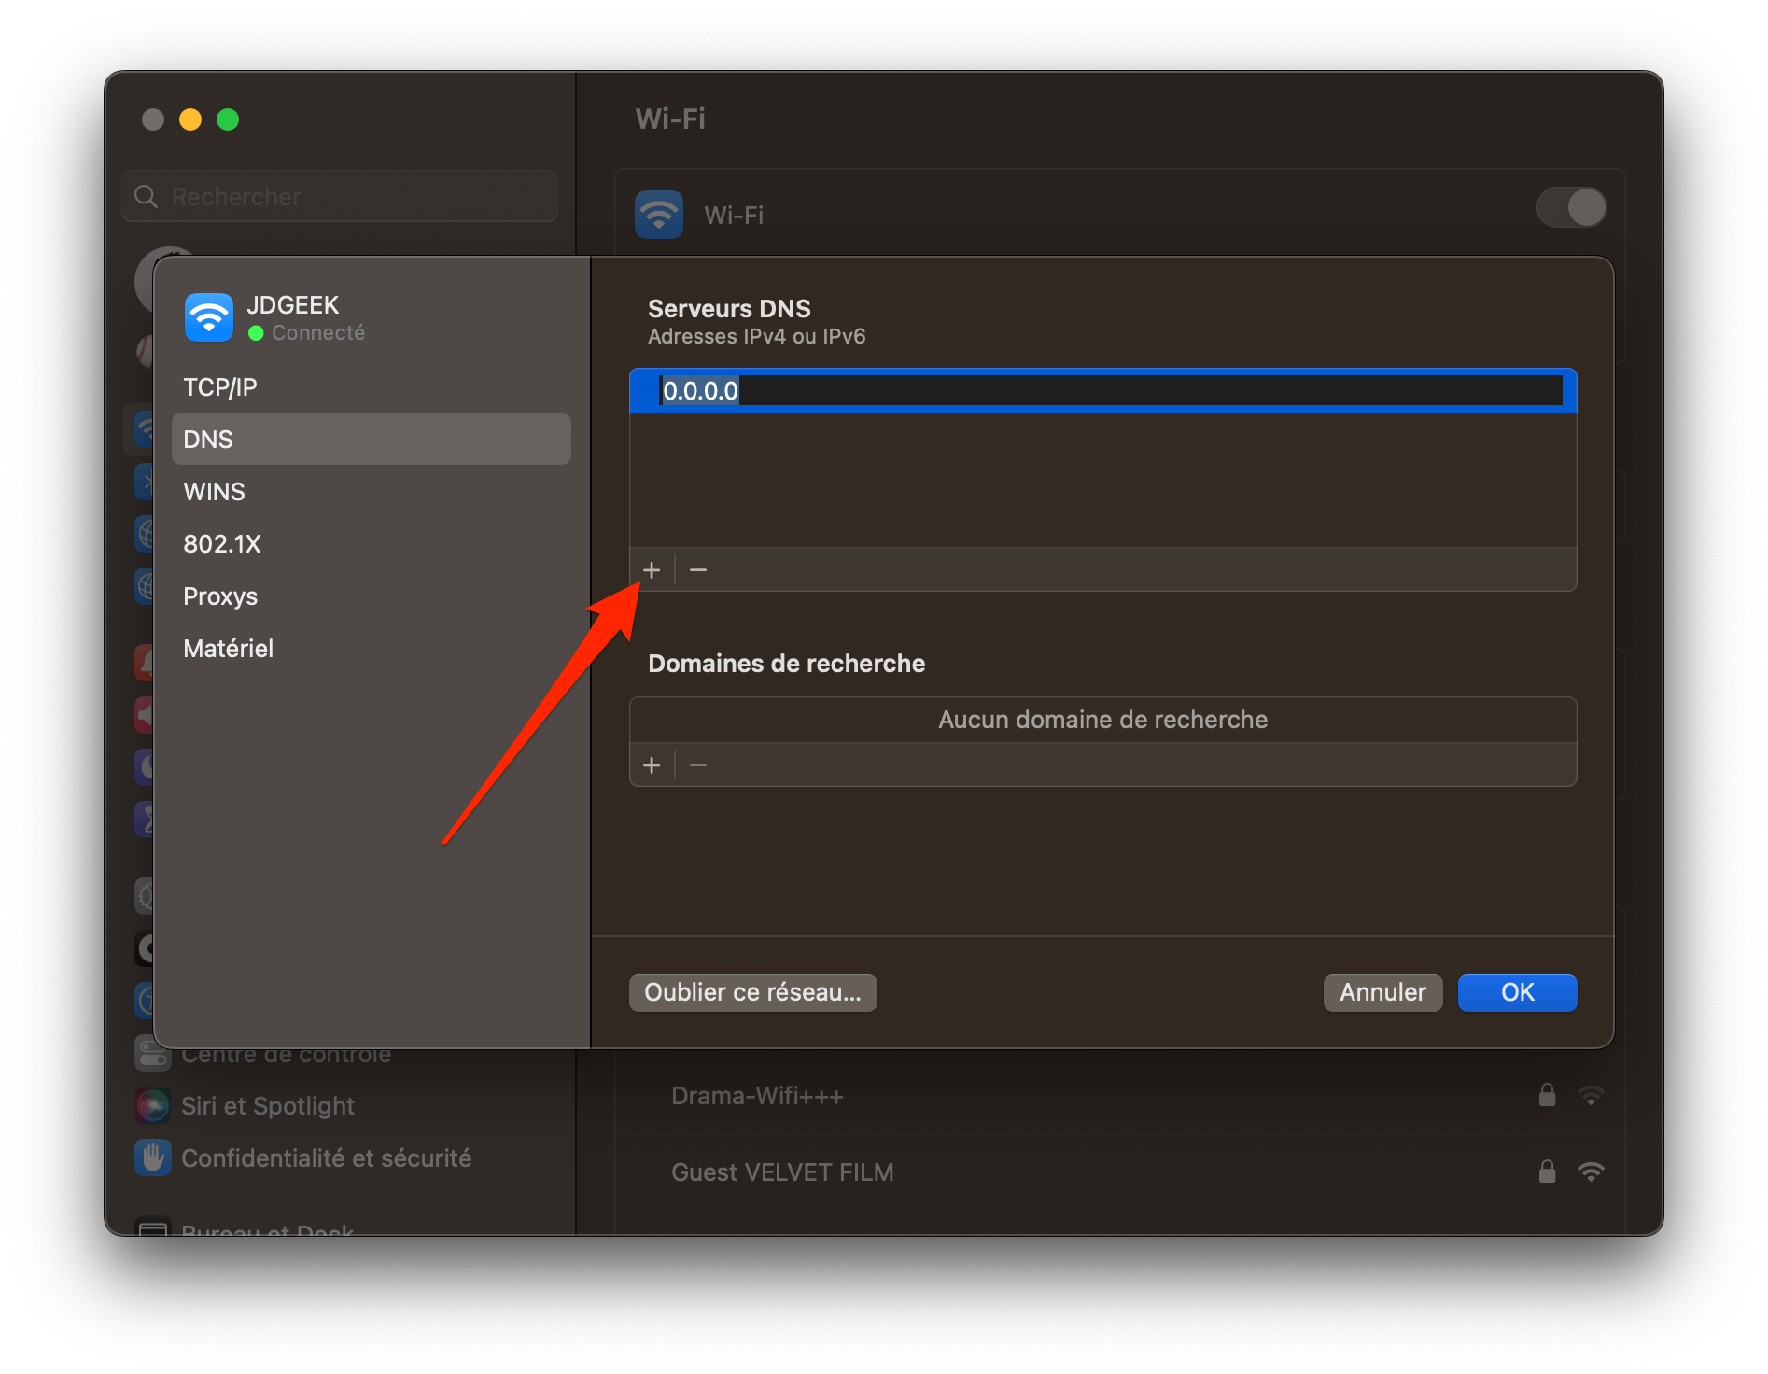This screenshot has height=1374, width=1768.
Task: Switch to the WINS tab
Action: click(372, 492)
